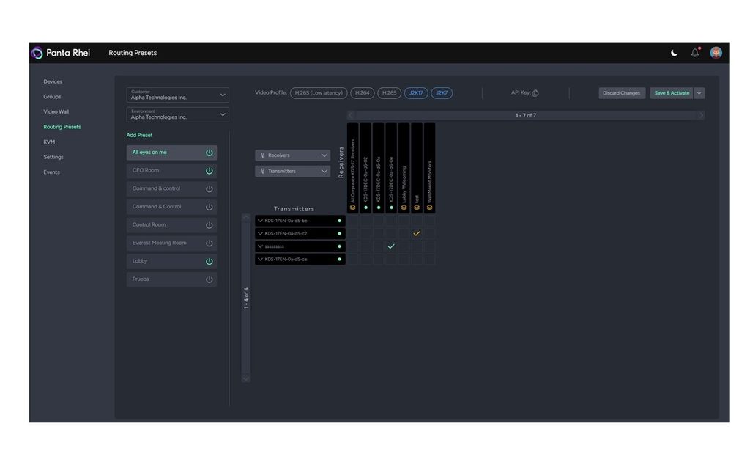The width and height of the screenshot is (750, 473).
Task: Go to KVM page
Action: tap(49, 142)
